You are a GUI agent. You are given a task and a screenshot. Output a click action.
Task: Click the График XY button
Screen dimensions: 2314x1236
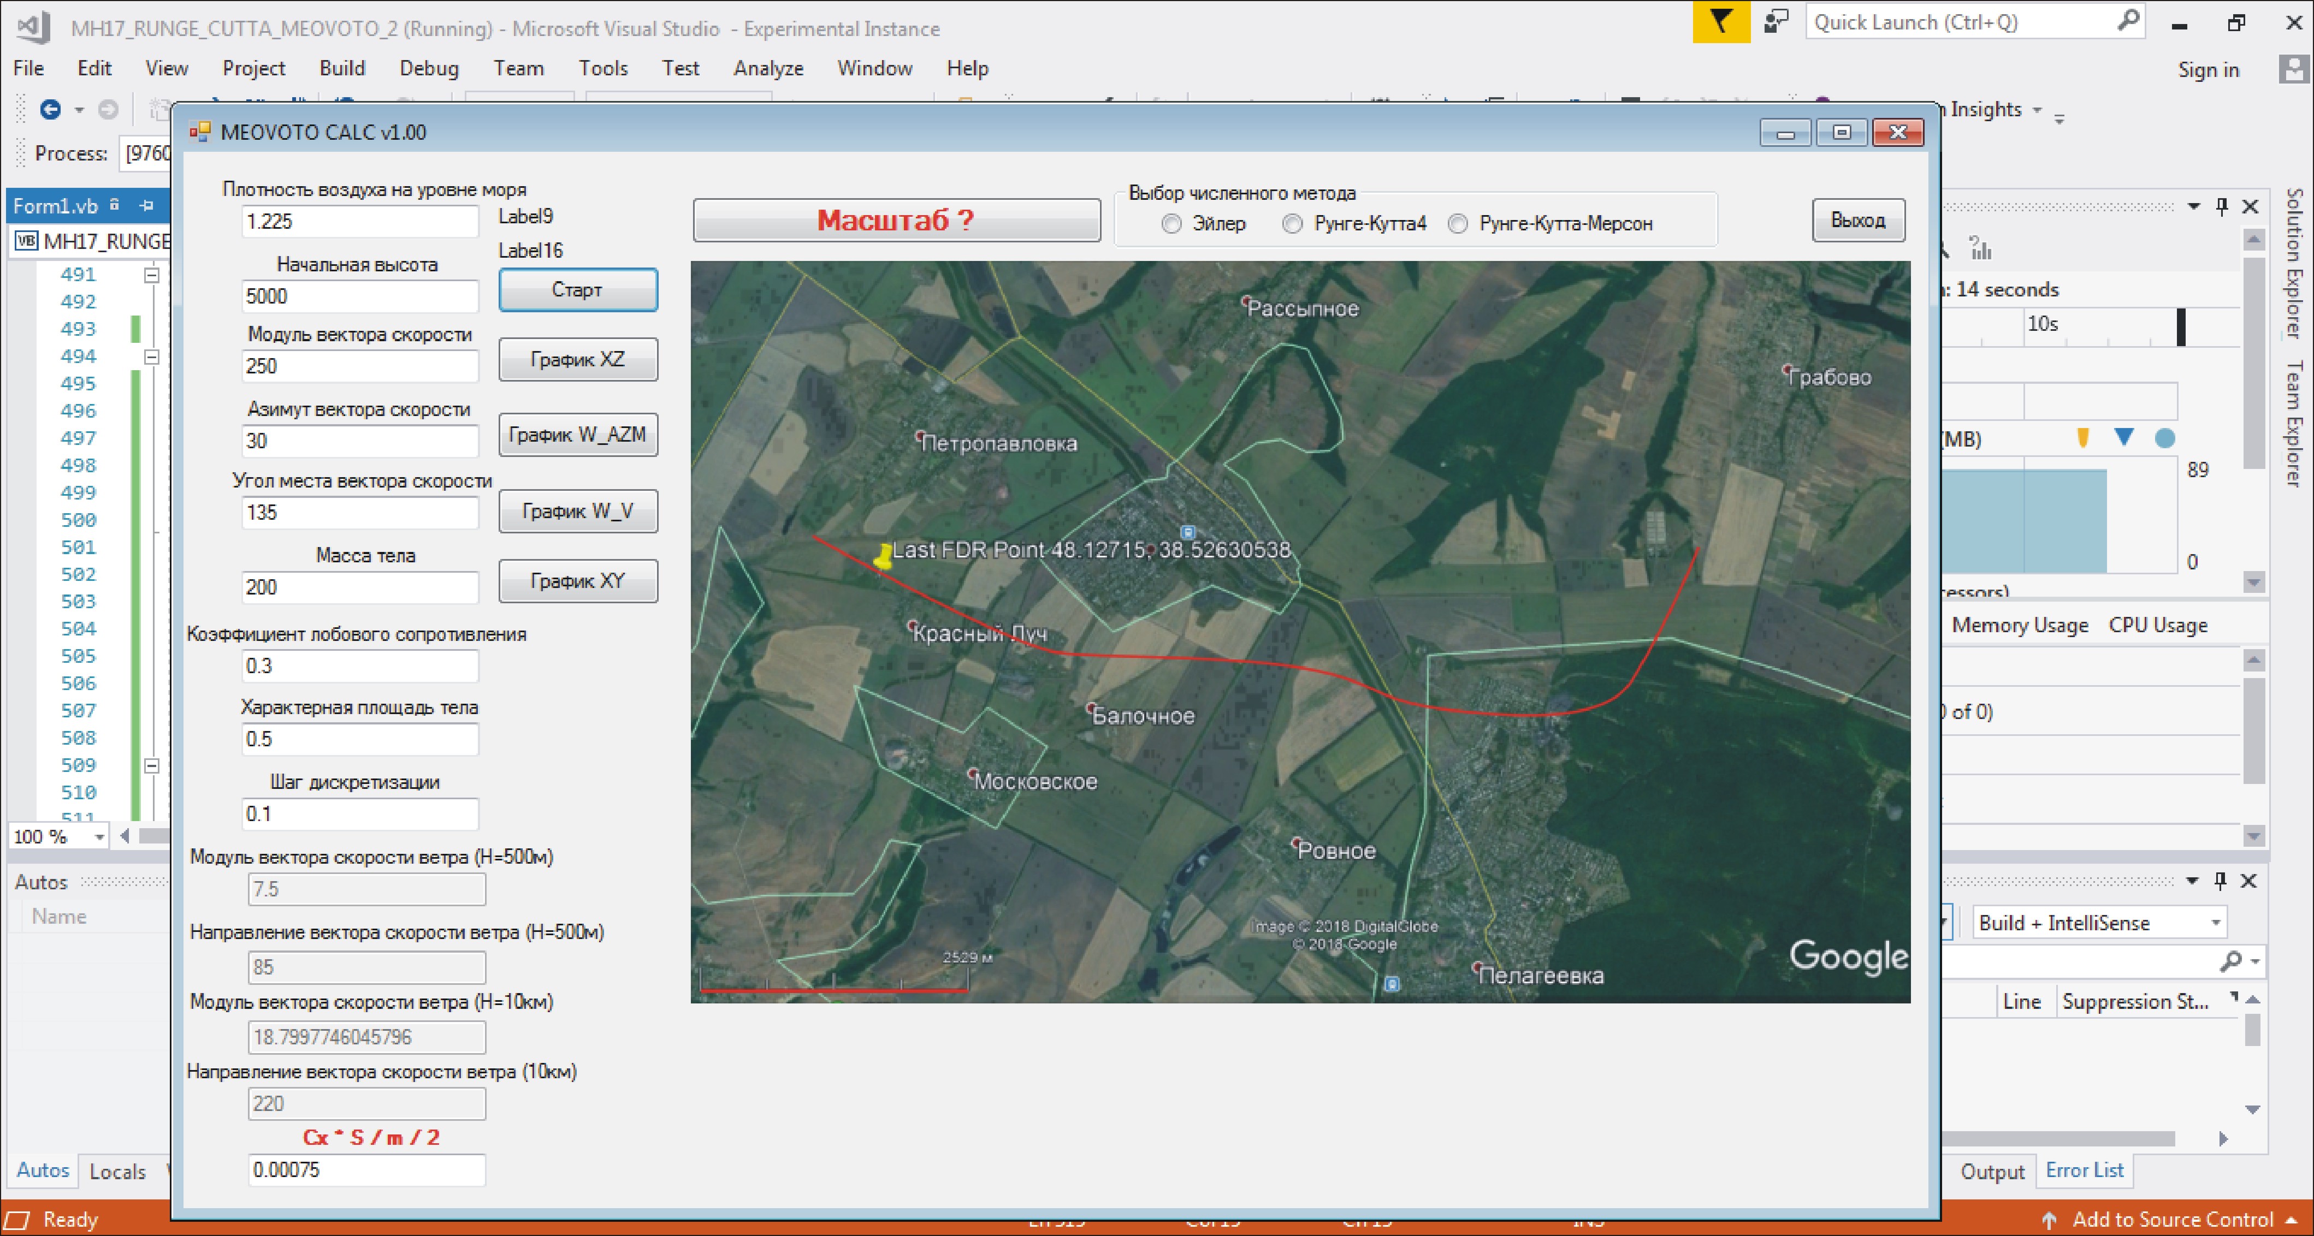click(578, 581)
